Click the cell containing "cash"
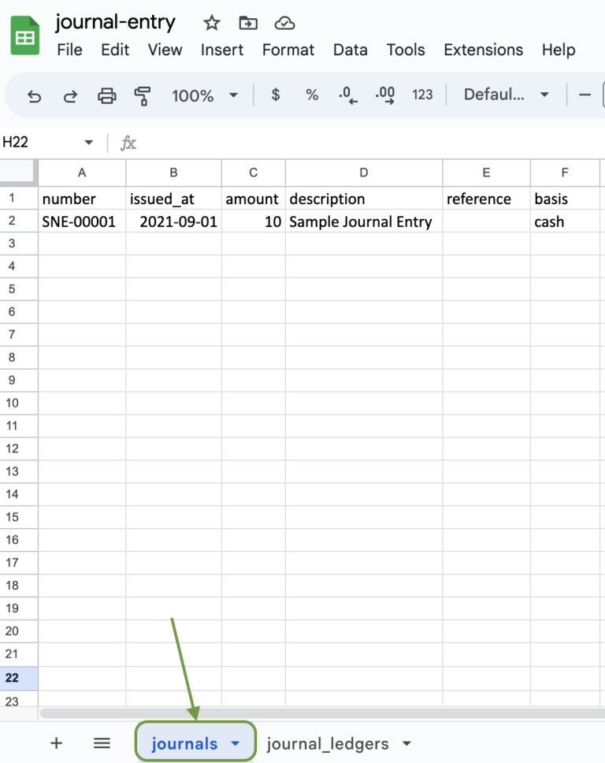 pos(565,221)
